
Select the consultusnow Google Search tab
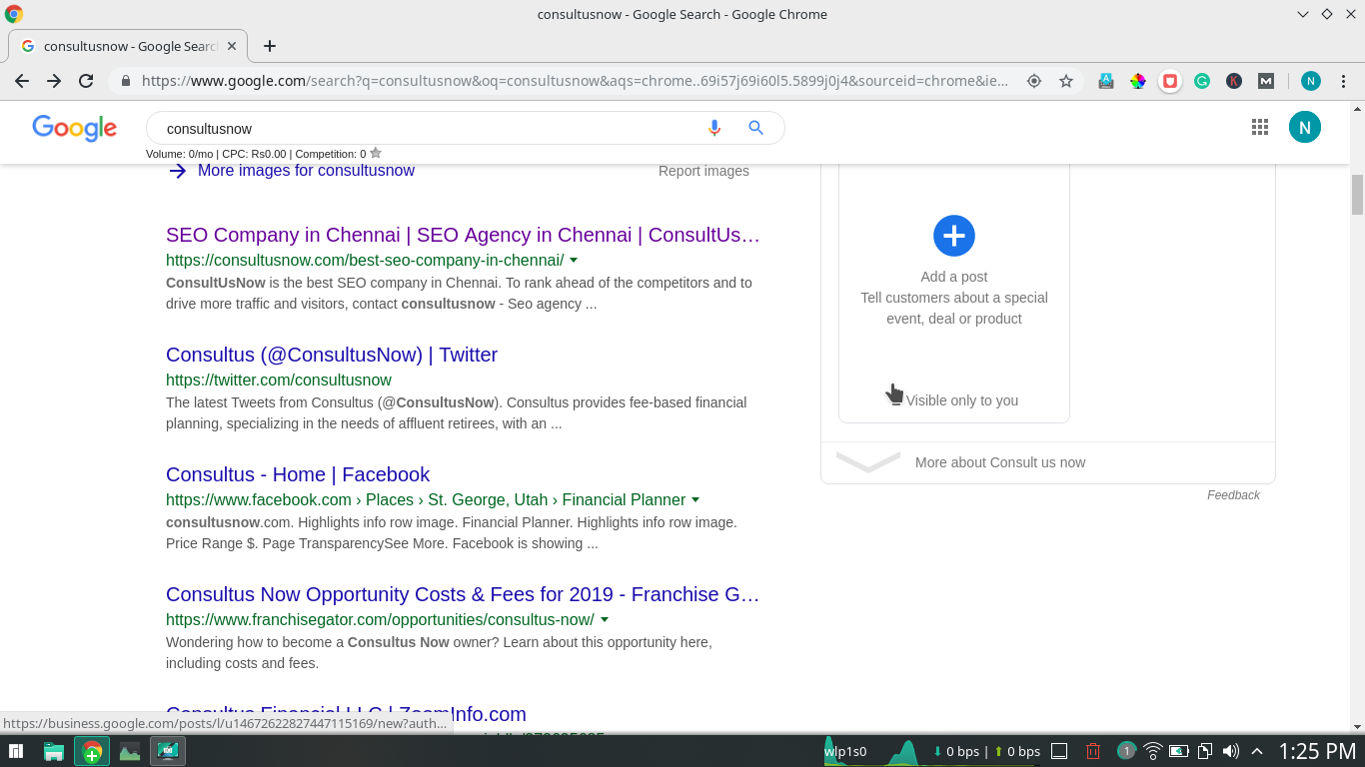[x=126, y=46]
